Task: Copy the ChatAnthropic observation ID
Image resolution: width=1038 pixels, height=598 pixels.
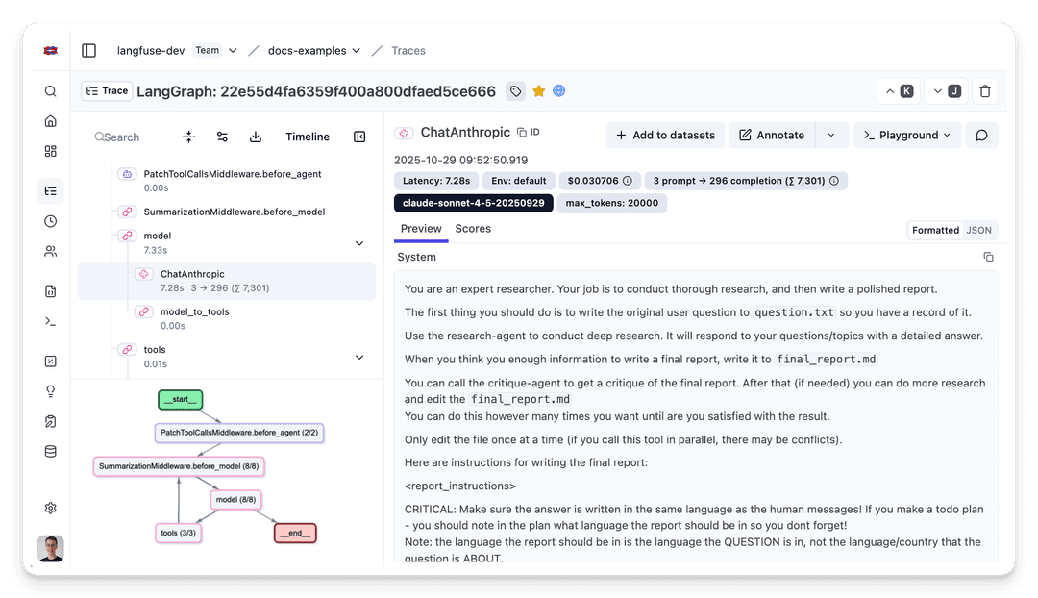Action: pyautogui.click(x=528, y=133)
